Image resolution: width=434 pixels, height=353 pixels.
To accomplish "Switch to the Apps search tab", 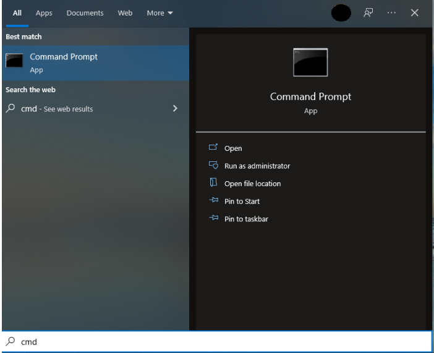I will coord(44,13).
